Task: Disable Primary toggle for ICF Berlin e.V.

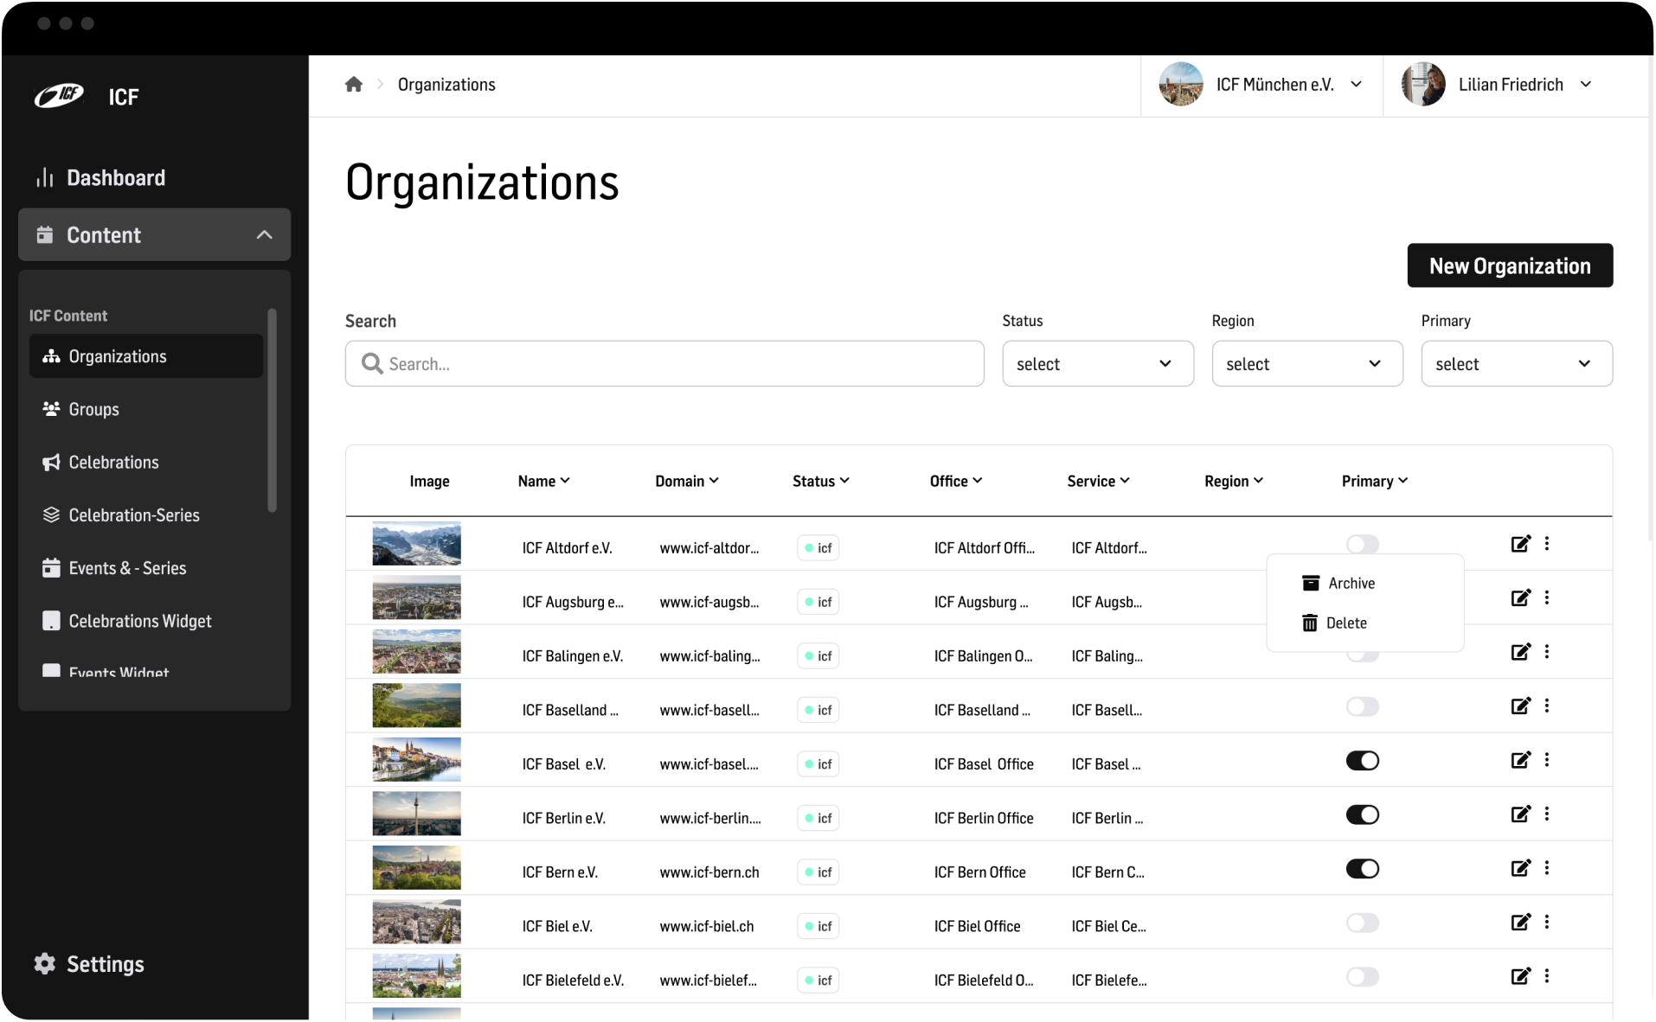Action: coord(1363,814)
